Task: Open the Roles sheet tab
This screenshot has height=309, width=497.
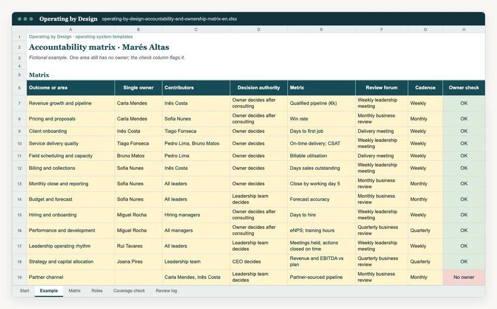Action: pos(97,290)
